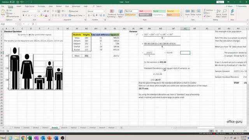
Task: Click the Increase Decimal icon
Action: coord(100,16)
